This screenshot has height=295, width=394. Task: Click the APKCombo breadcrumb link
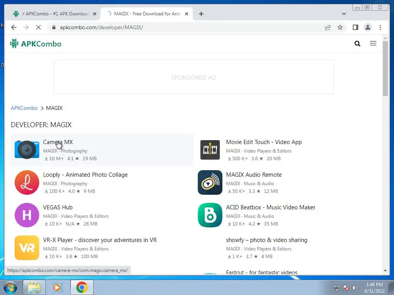[24, 108]
